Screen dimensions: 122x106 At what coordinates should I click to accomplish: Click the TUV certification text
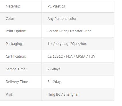point(92,56)
